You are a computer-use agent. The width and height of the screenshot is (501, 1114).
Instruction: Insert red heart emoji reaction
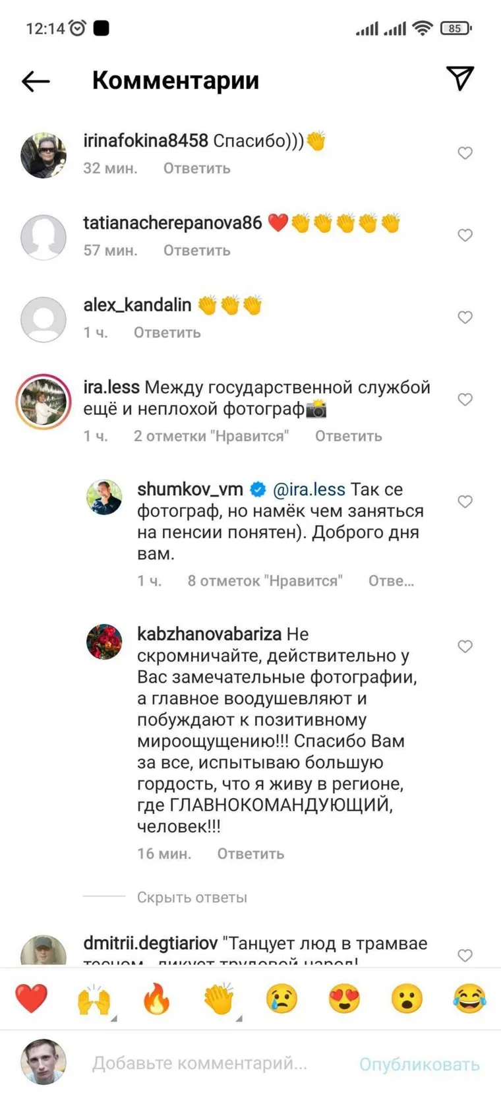31,999
